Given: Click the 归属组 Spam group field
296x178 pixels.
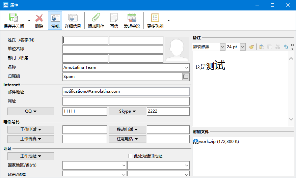Looking at the screenshot, I should click(x=122, y=77).
